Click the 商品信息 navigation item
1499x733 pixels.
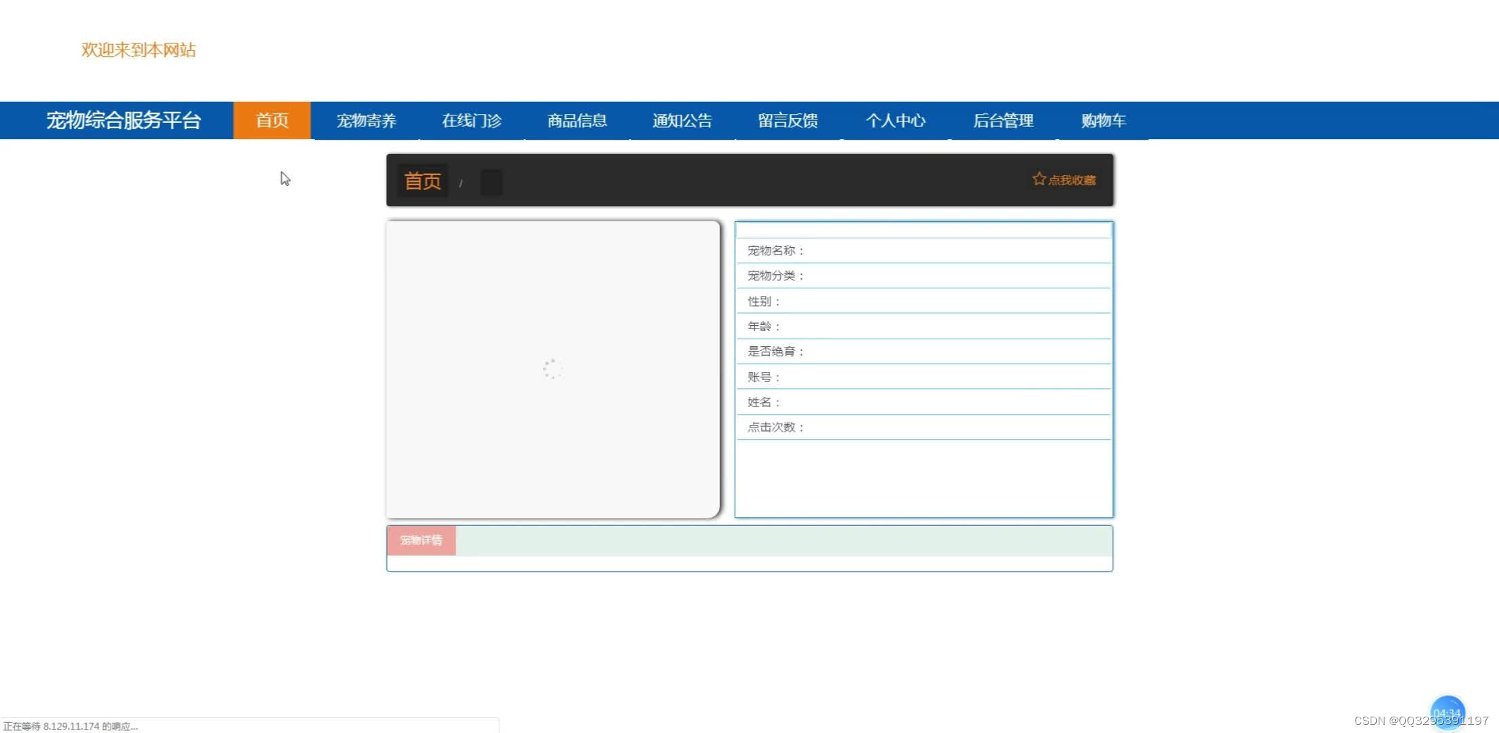point(578,119)
